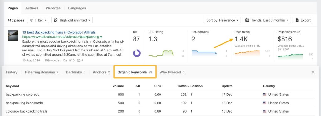Click US flag in backpacking colorado row
The image size is (321, 116).
click(x=265, y=94)
